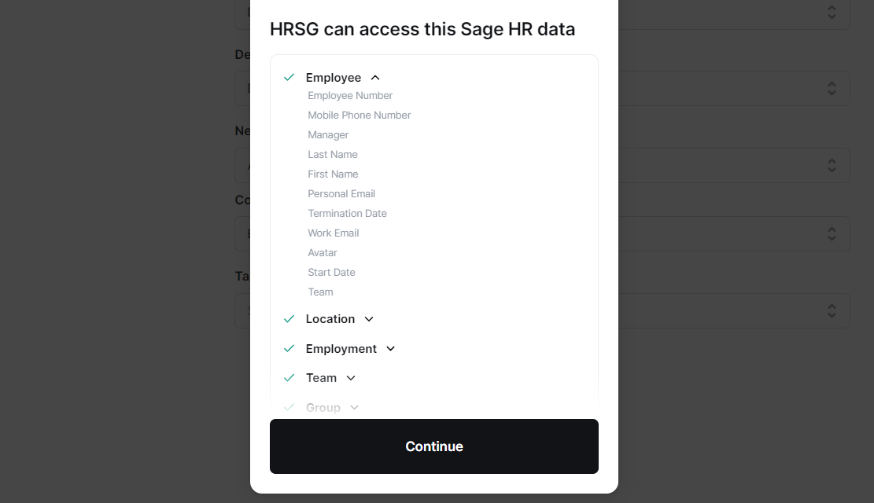Expand the Location section chevron
The image size is (874, 503).
click(x=369, y=319)
